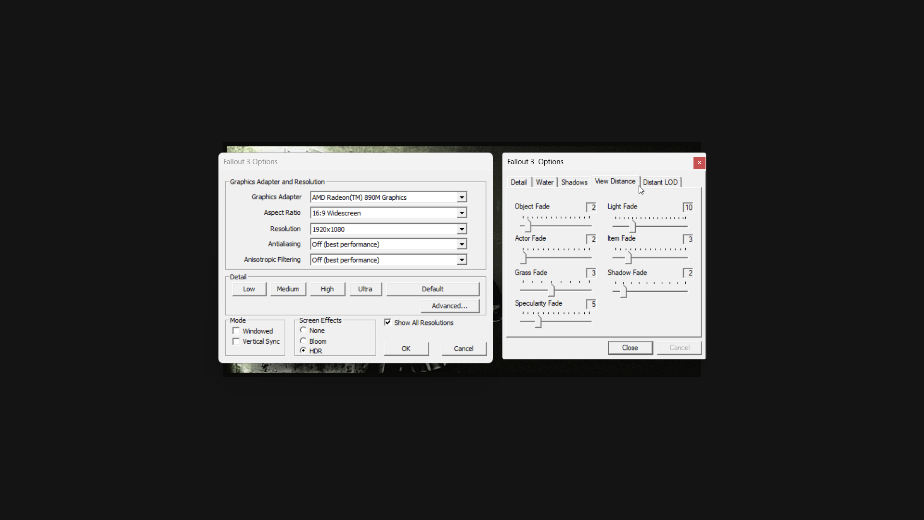Screen dimensions: 924x520
Task: Enable the Windowed mode checkbox
Action: tap(236, 331)
